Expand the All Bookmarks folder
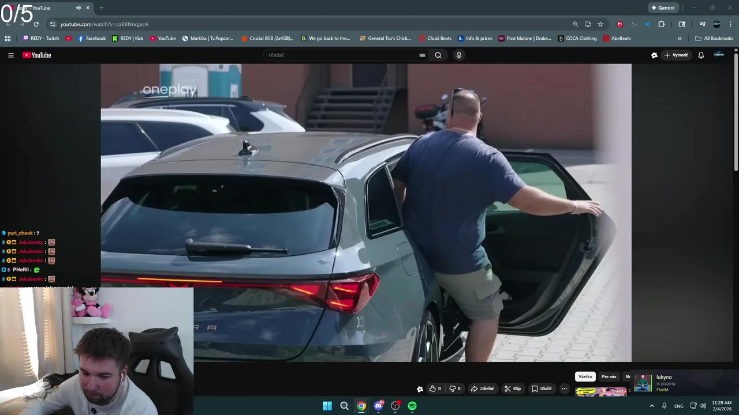The image size is (739, 415). pyautogui.click(x=714, y=39)
